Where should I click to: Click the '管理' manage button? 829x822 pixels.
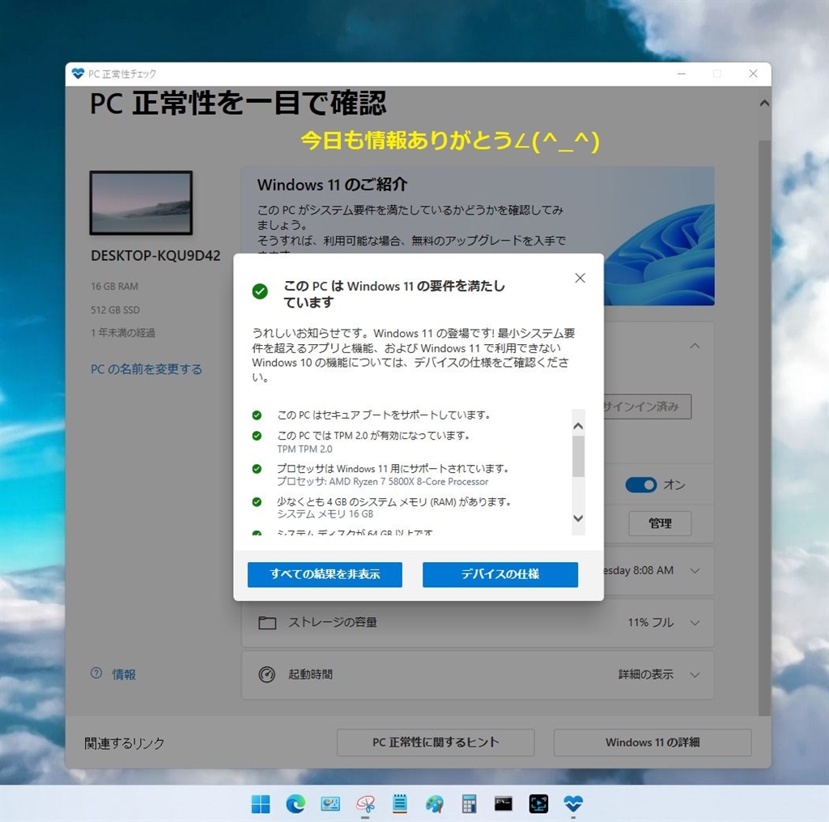click(660, 523)
